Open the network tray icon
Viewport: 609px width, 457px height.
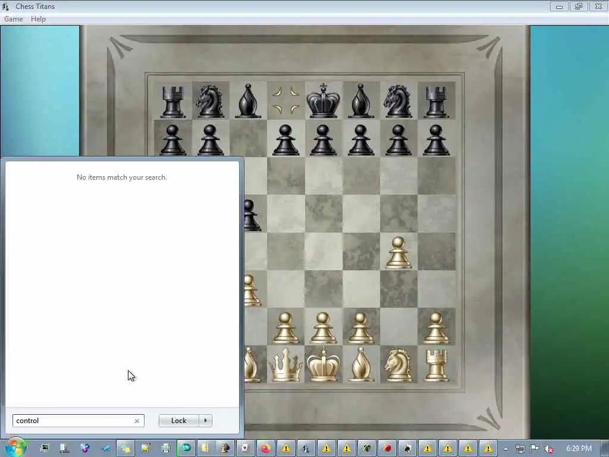pos(520,449)
